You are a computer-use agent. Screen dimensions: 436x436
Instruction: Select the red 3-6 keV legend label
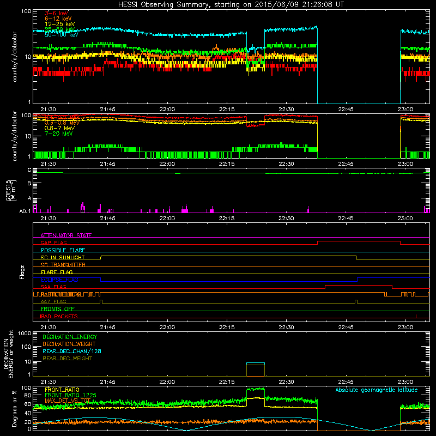pyautogui.click(x=57, y=13)
